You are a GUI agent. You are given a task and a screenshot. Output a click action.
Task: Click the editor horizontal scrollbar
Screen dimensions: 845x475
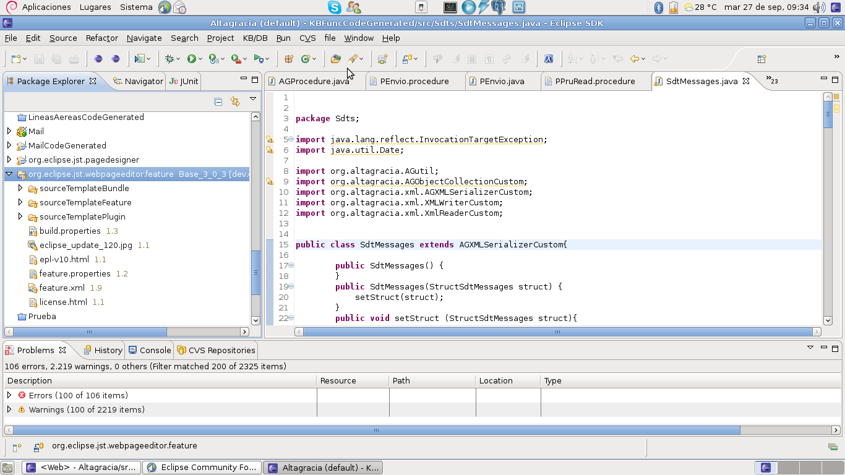tap(557, 332)
